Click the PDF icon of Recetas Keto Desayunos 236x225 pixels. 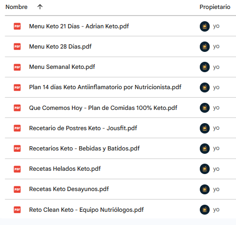tap(17, 189)
